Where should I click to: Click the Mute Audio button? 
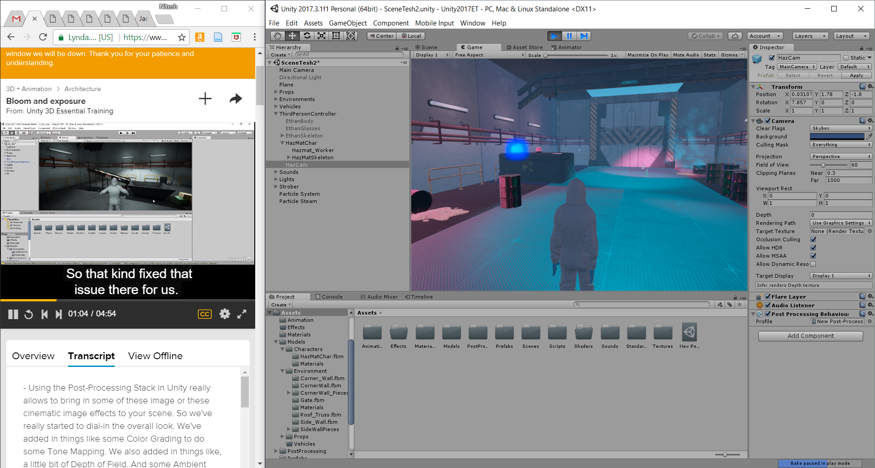[x=686, y=55]
